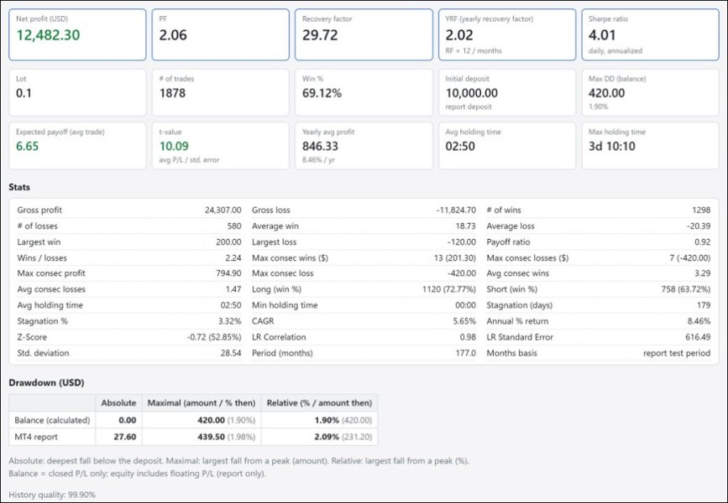728x503 pixels.
Task: Click the "Stats" section heading
Action: pos(19,187)
